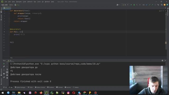Click the Git commit checkmark icon
This screenshot has width=169, height=95.
[x=149, y=5]
